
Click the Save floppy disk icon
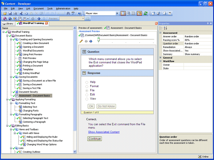(10, 13)
